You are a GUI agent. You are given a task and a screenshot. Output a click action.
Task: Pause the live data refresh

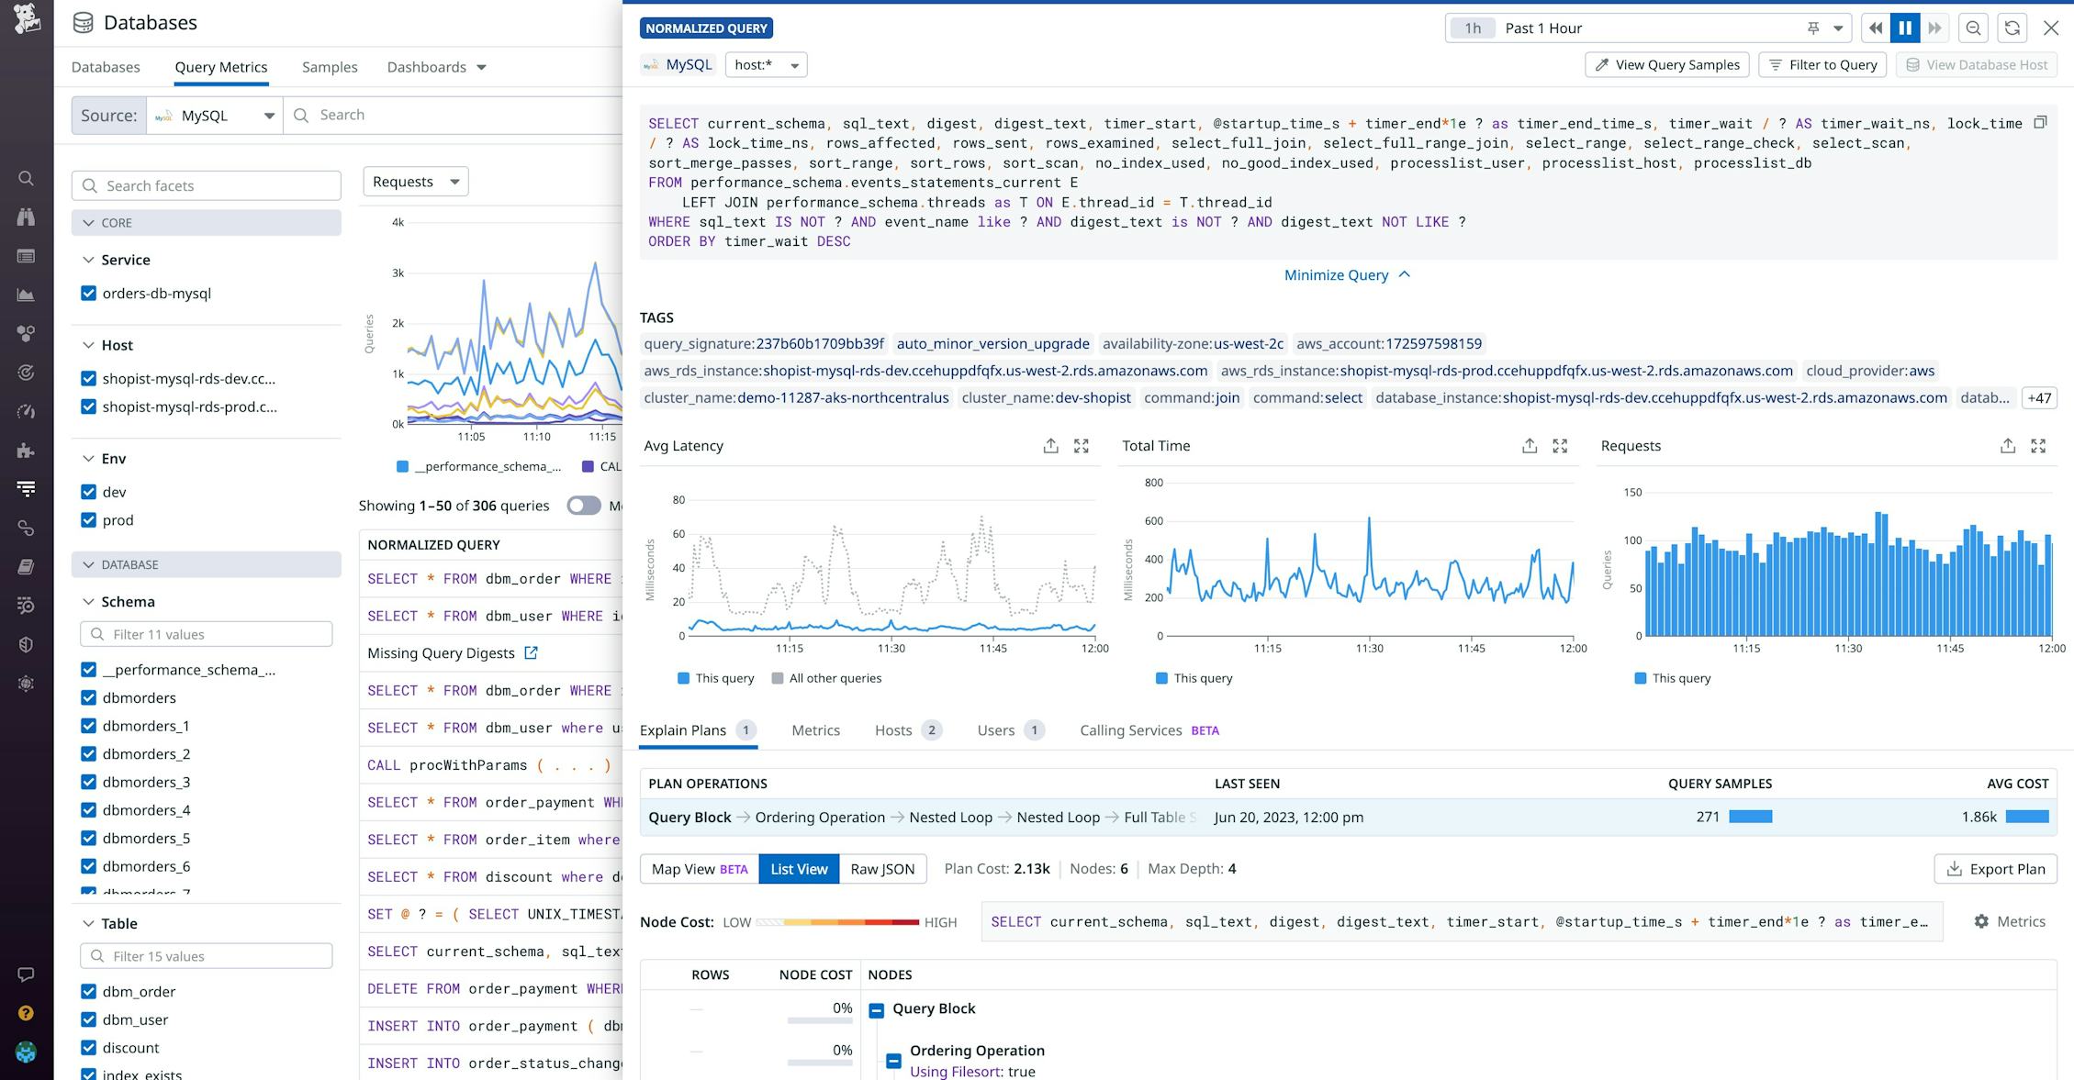[1905, 28]
